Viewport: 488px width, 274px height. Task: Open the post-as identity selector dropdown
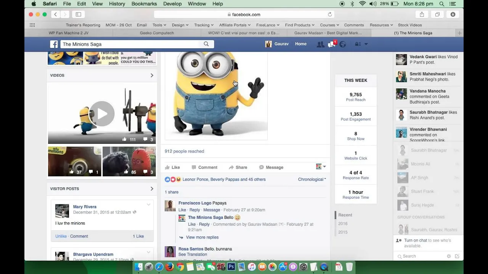pos(321,167)
